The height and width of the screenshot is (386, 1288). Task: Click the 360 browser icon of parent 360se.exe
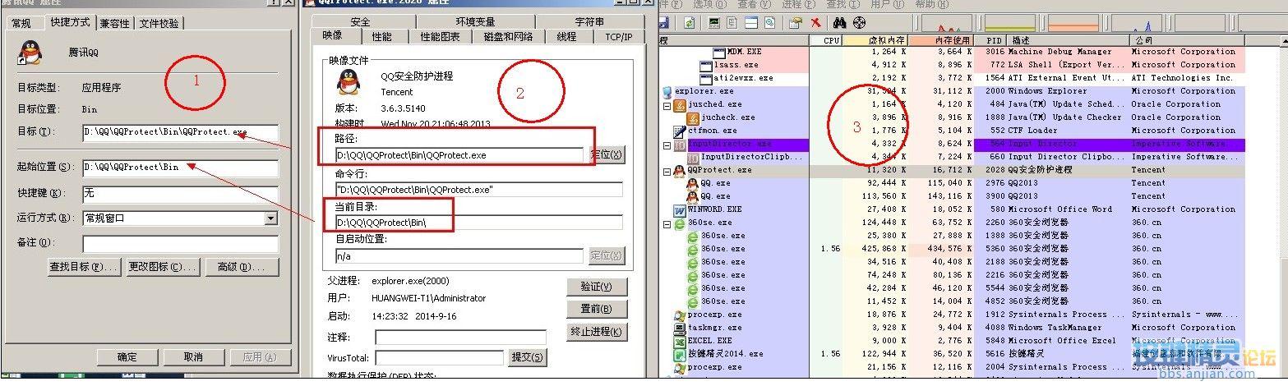(679, 223)
